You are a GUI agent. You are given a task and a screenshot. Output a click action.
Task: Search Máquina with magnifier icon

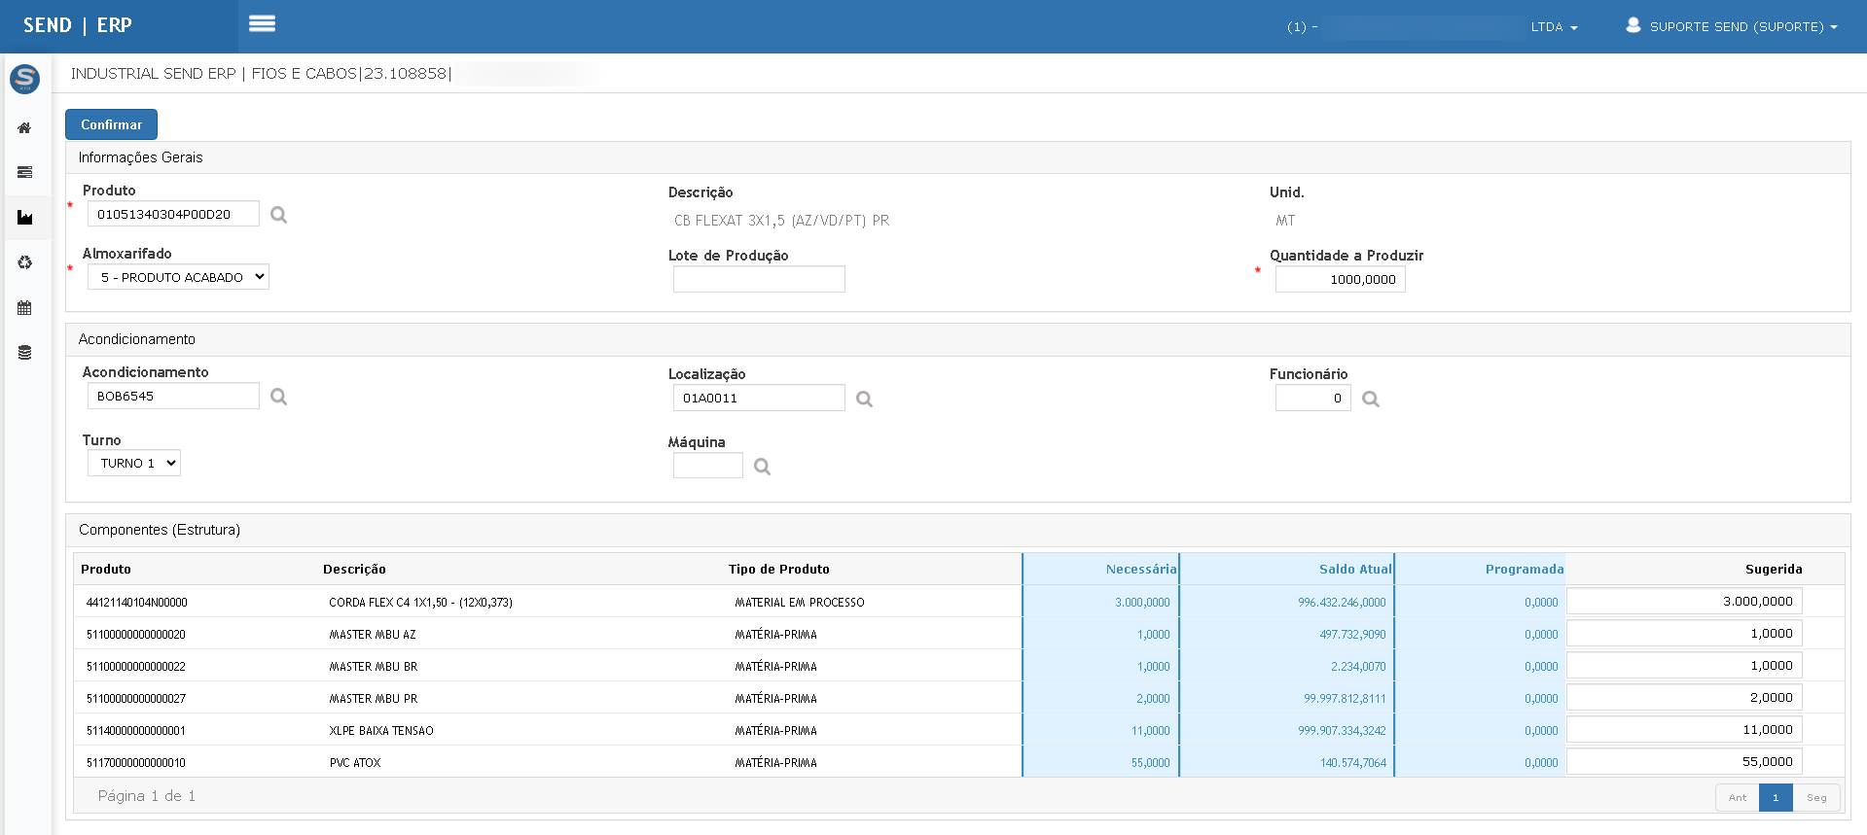point(762,467)
